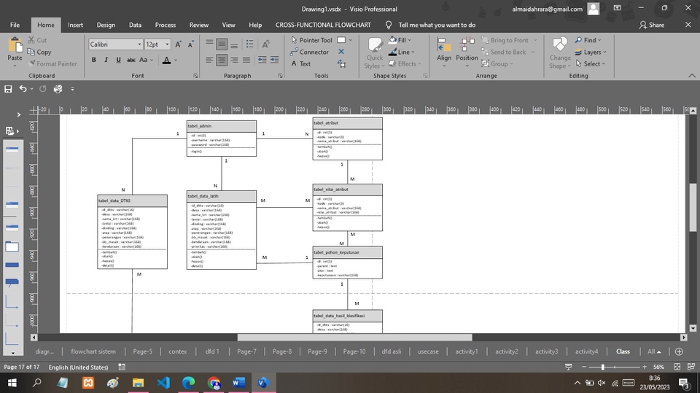Open the All pages list
Screen dimensions: 700x393
[x=654, y=351]
